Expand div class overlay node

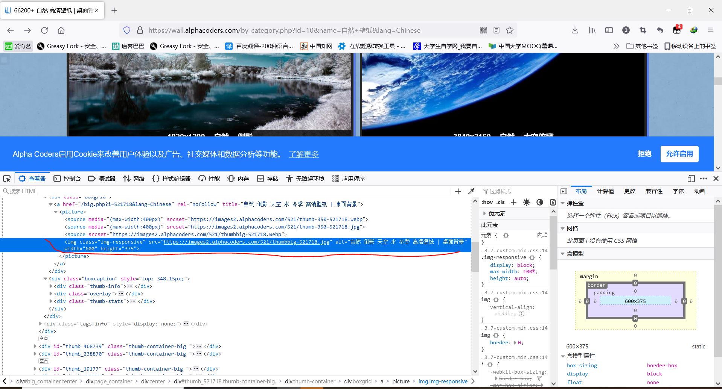(x=51, y=294)
